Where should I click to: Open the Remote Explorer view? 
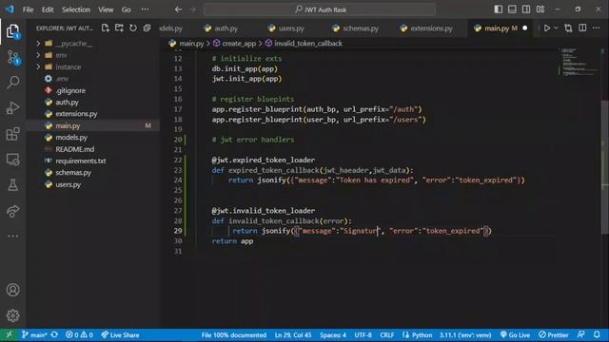(x=12, y=160)
